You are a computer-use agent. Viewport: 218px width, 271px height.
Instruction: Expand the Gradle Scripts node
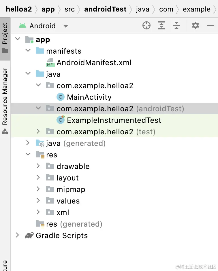pyautogui.click(x=17, y=235)
